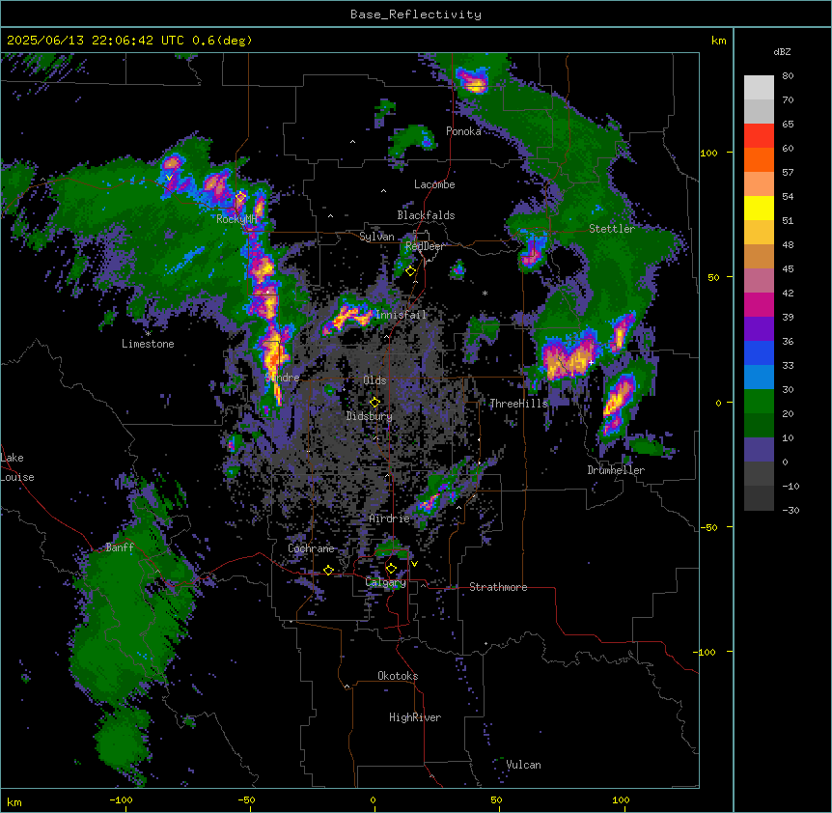Viewport: 832px width, 813px height.
Task: Click the 0 tick on the bottom axis
Action: [x=373, y=799]
